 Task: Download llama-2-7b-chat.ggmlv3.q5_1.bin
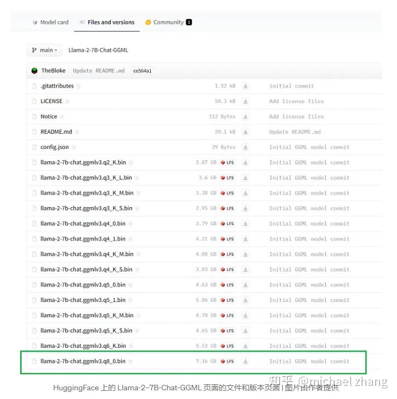point(246,300)
